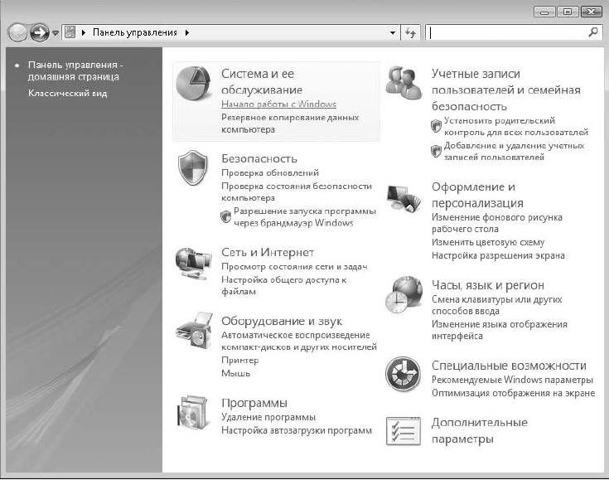The width and height of the screenshot is (609, 480).
Task: Click 'Проверка обновлений' link
Action: [x=270, y=172]
